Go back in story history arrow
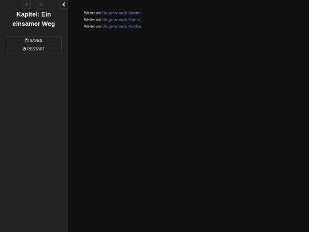The width and height of the screenshot is (309, 232). click(26, 5)
